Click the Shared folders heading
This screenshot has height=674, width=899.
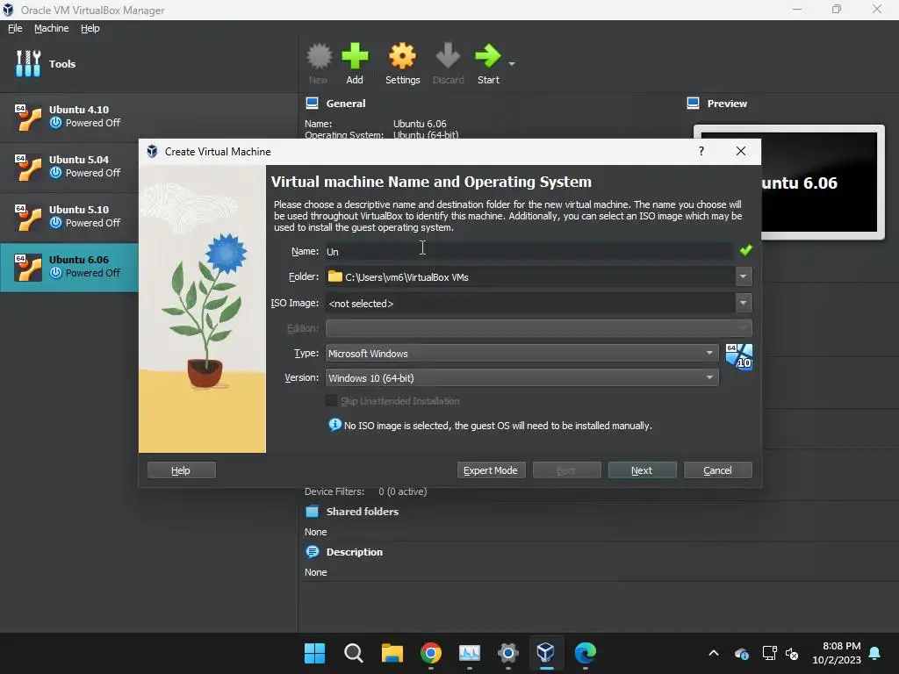363,512
